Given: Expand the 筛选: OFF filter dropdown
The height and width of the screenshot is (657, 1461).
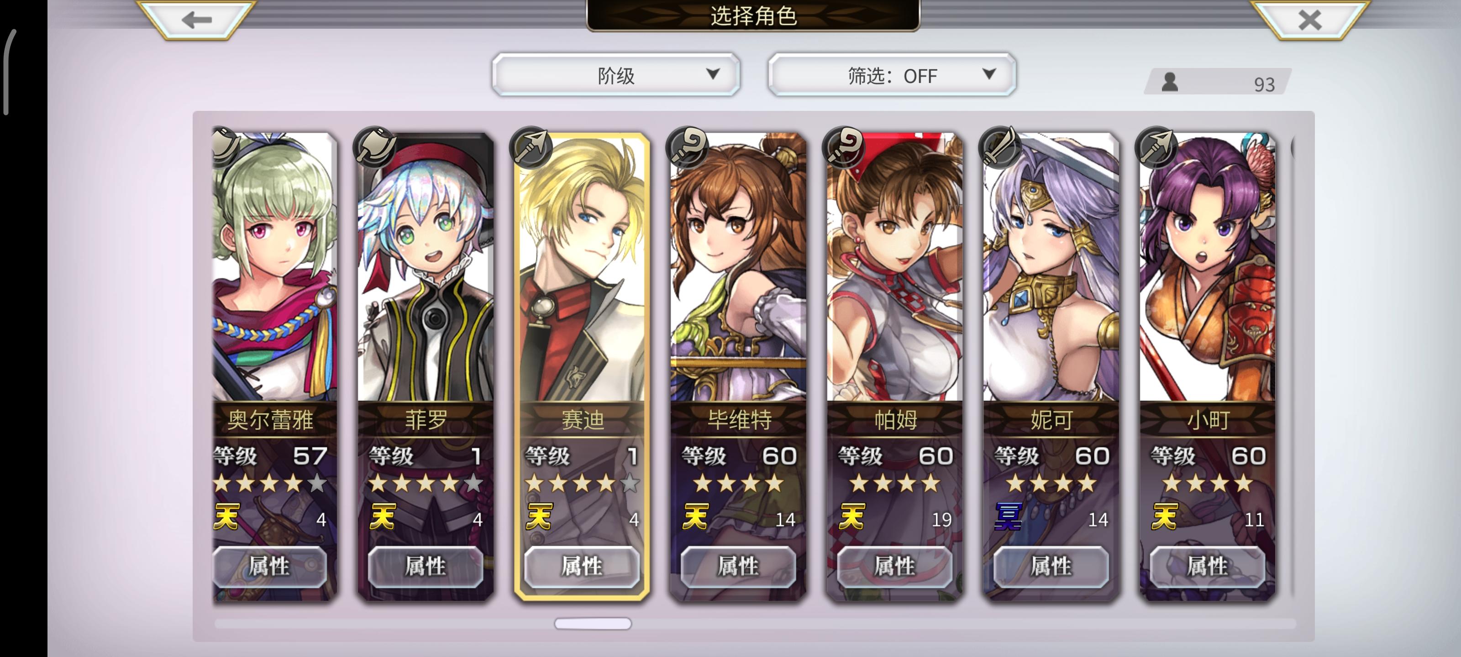Looking at the screenshot, I should 892,74.
